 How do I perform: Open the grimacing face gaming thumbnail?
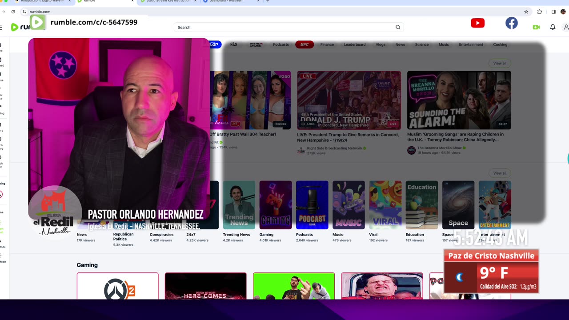tap(382, 286)
